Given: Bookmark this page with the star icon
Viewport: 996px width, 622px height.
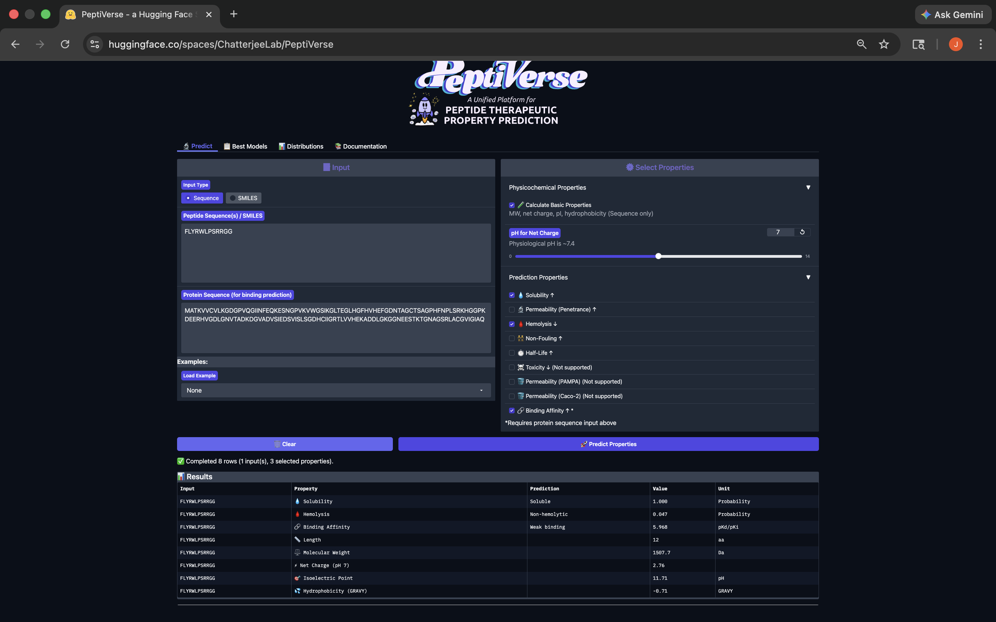Looking at the screenshot, I should tap(884, 45).
